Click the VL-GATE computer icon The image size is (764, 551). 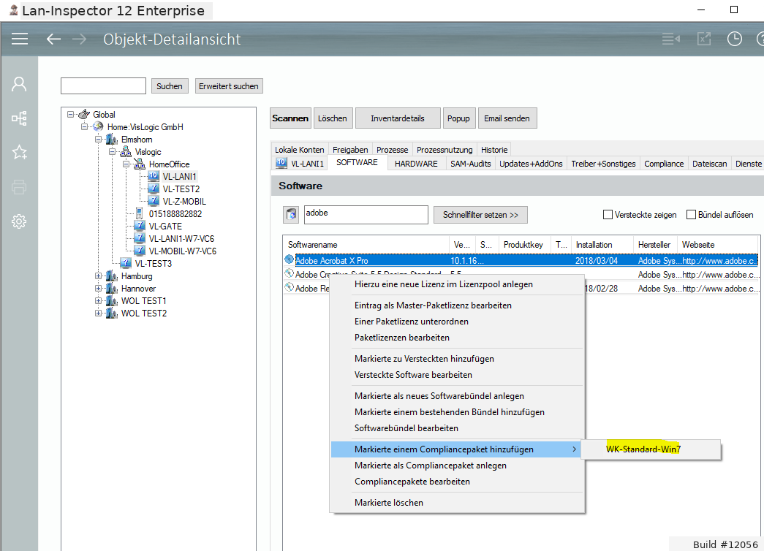point(140,226)
